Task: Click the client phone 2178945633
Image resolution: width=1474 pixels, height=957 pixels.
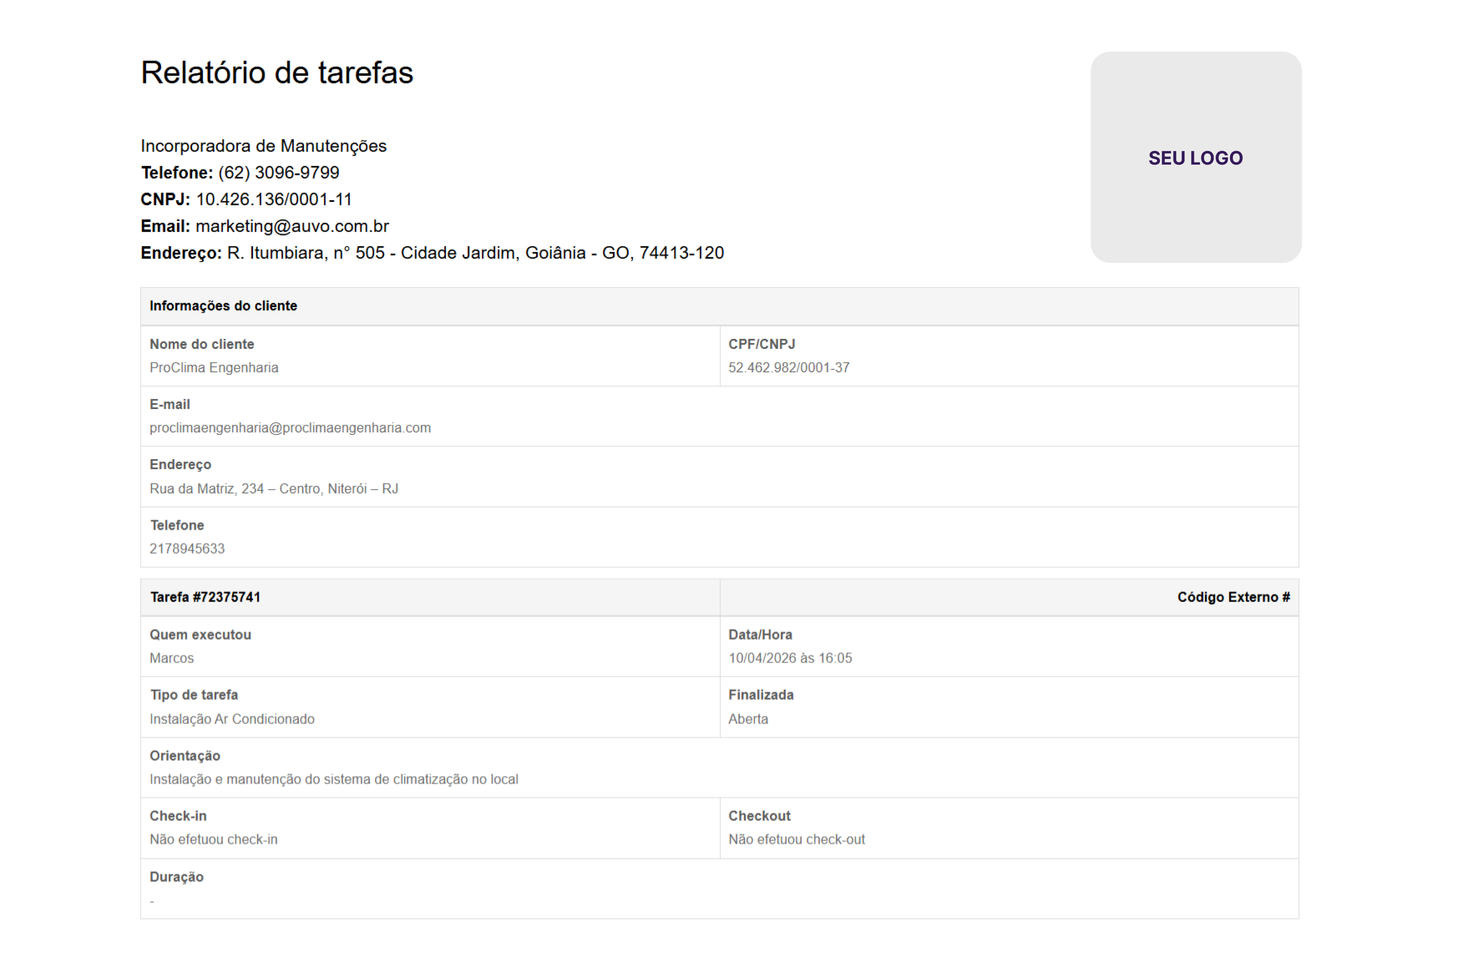Action: click(x=187, y=548)
